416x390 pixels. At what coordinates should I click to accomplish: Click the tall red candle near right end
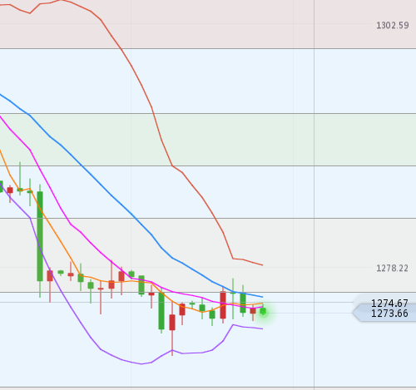223,305
